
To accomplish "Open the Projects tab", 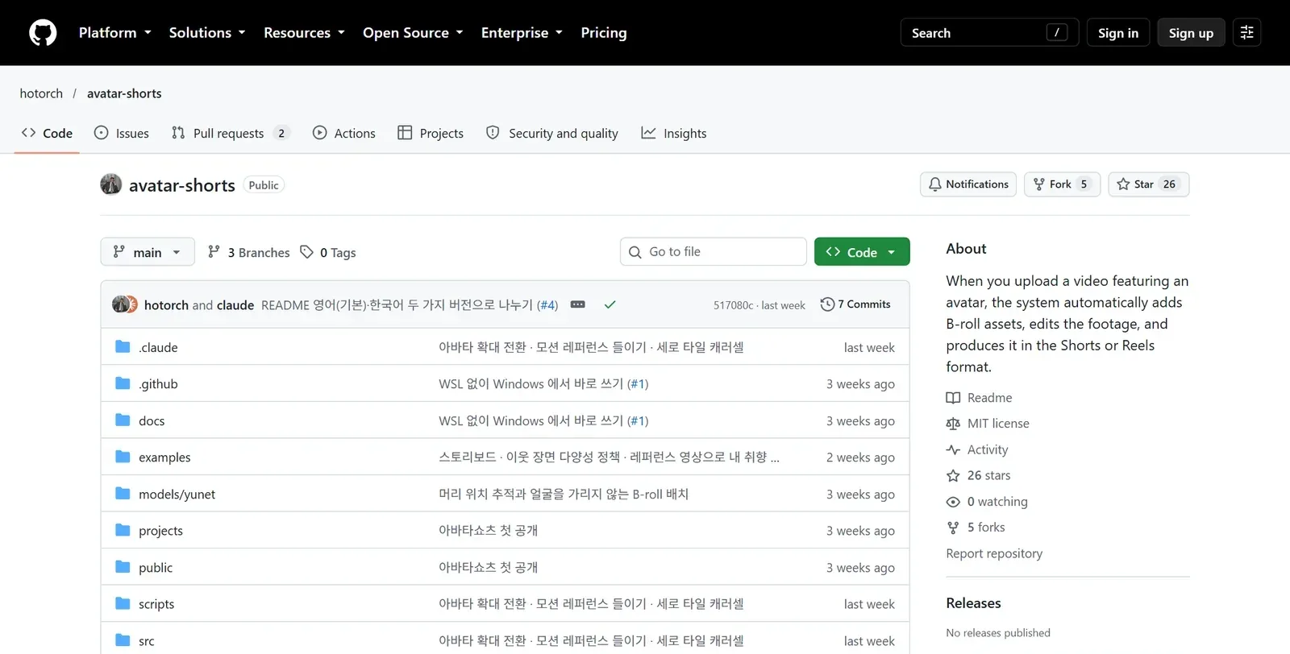I will [x=431, y=133].
